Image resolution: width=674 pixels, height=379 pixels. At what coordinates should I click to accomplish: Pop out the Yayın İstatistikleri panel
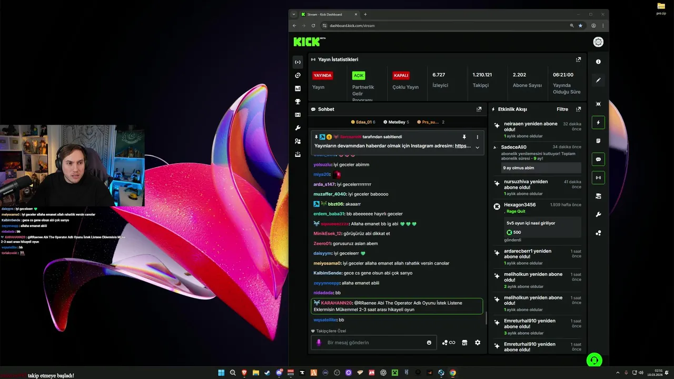(x=578, y=59)
